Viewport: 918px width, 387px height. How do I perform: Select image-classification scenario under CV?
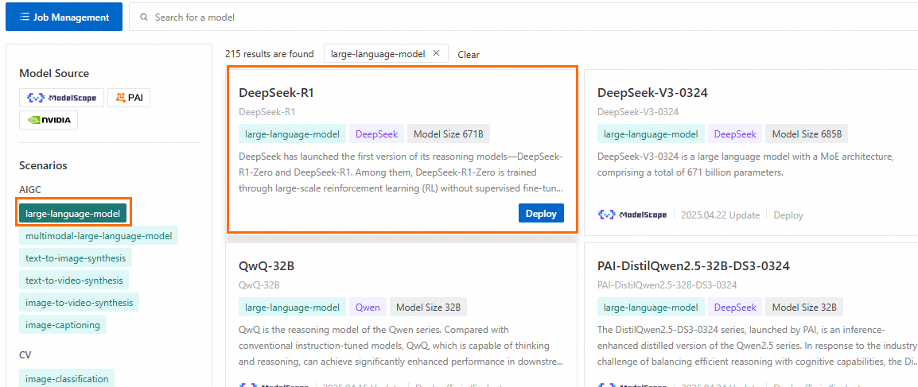coord(67,378)
